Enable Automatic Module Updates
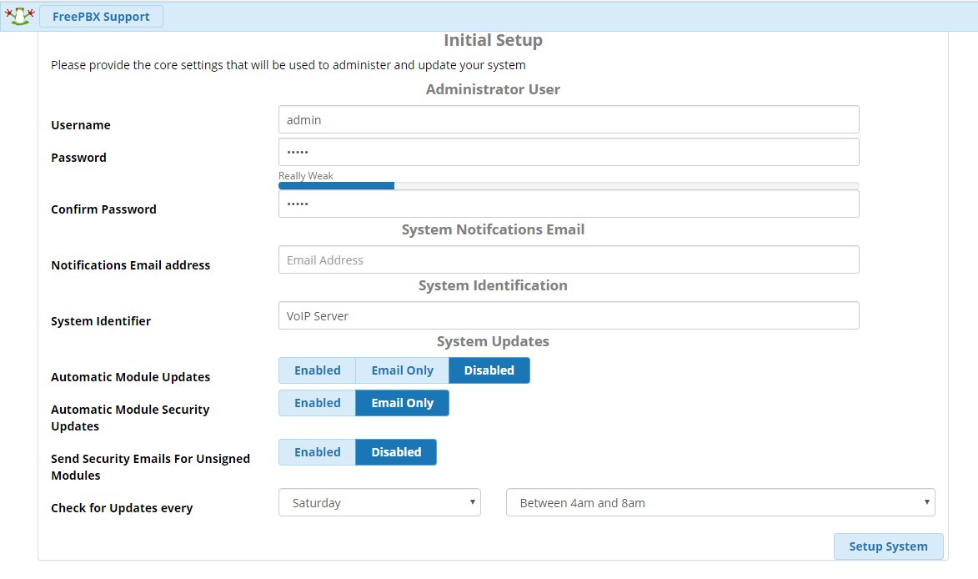Viewport: 978px width, 579px height. (317, 370)
